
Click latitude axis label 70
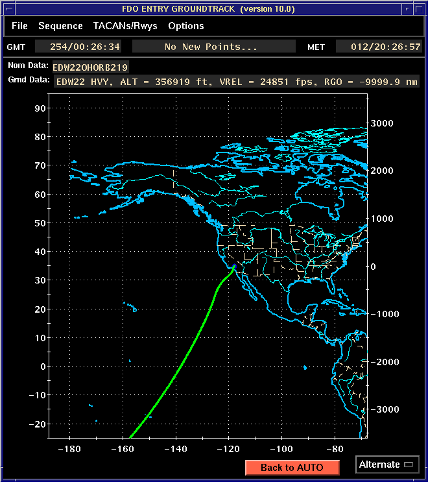point(40,165)
